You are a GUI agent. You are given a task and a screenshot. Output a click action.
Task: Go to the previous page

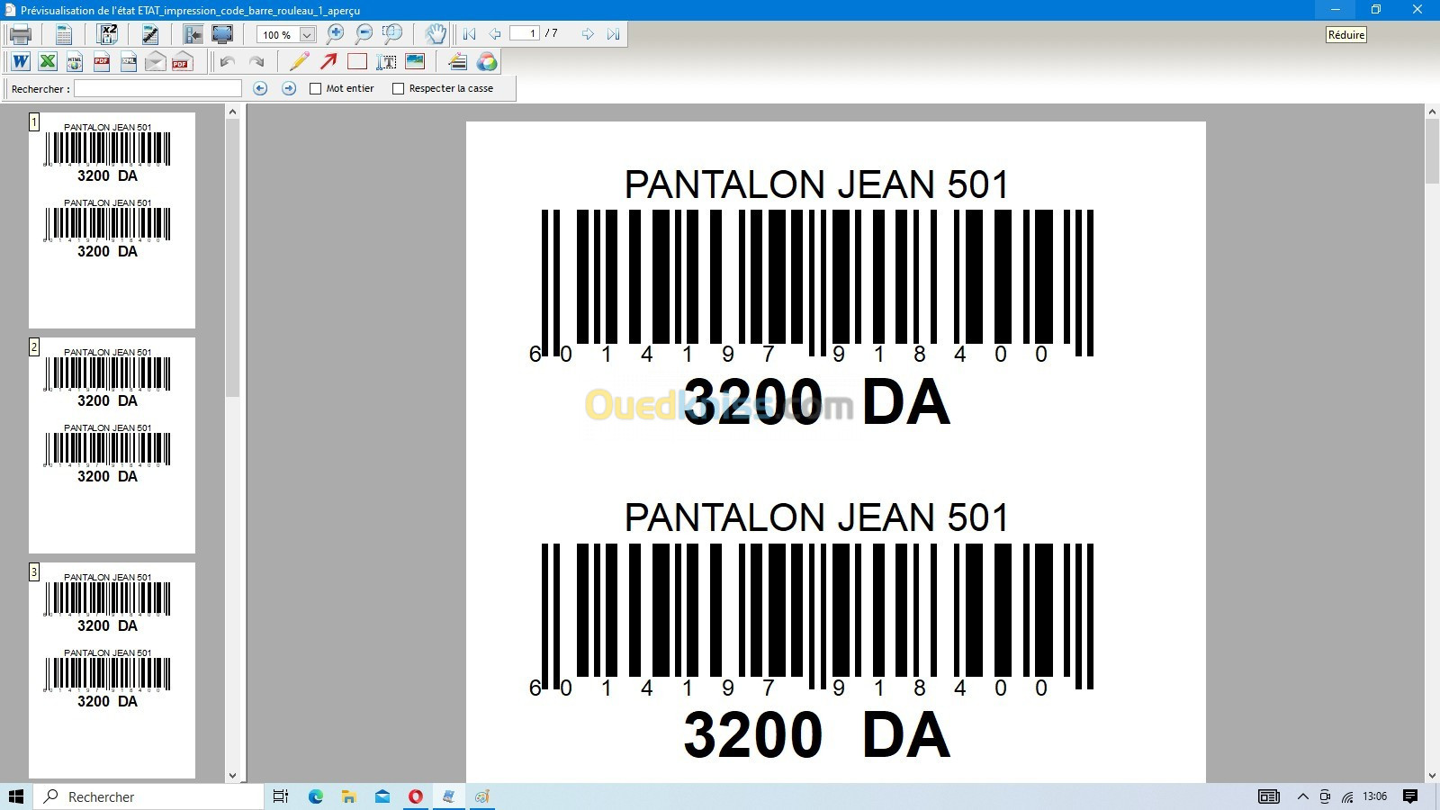(494, 34)
